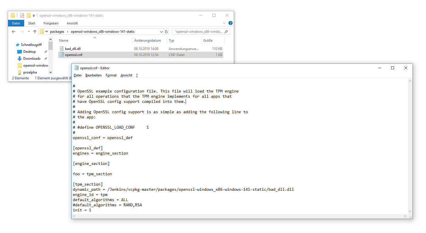Open the quick access toolbar customize dropdown

(x=34, y=16)
